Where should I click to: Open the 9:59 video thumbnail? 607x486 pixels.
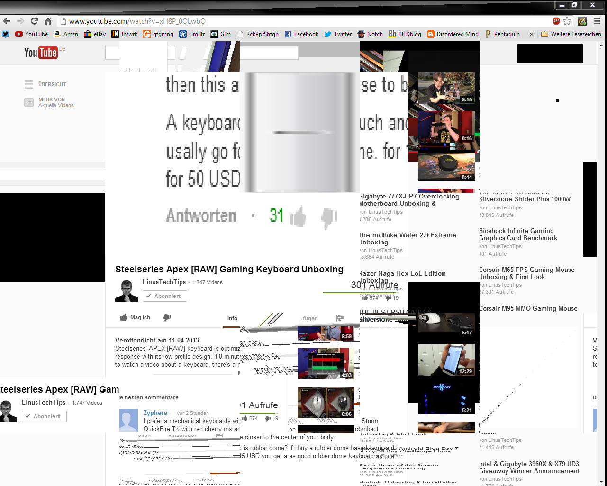(x=326, y=333)
